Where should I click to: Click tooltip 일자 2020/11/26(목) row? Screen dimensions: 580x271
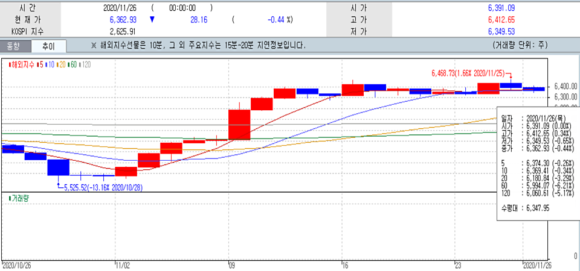[533, 119]
